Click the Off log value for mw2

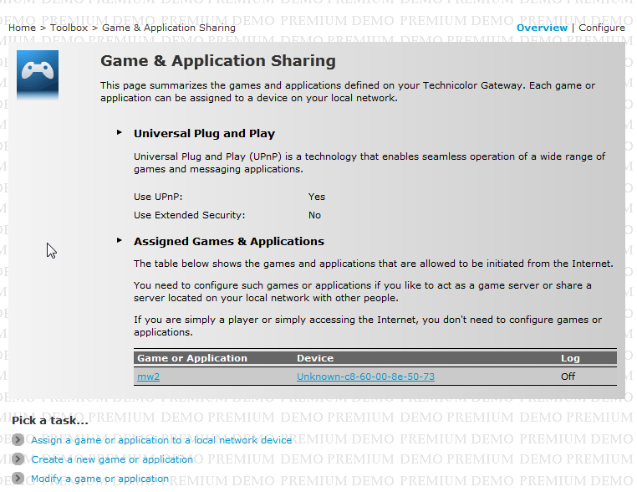pyautogui.click(x=568, y=377)
